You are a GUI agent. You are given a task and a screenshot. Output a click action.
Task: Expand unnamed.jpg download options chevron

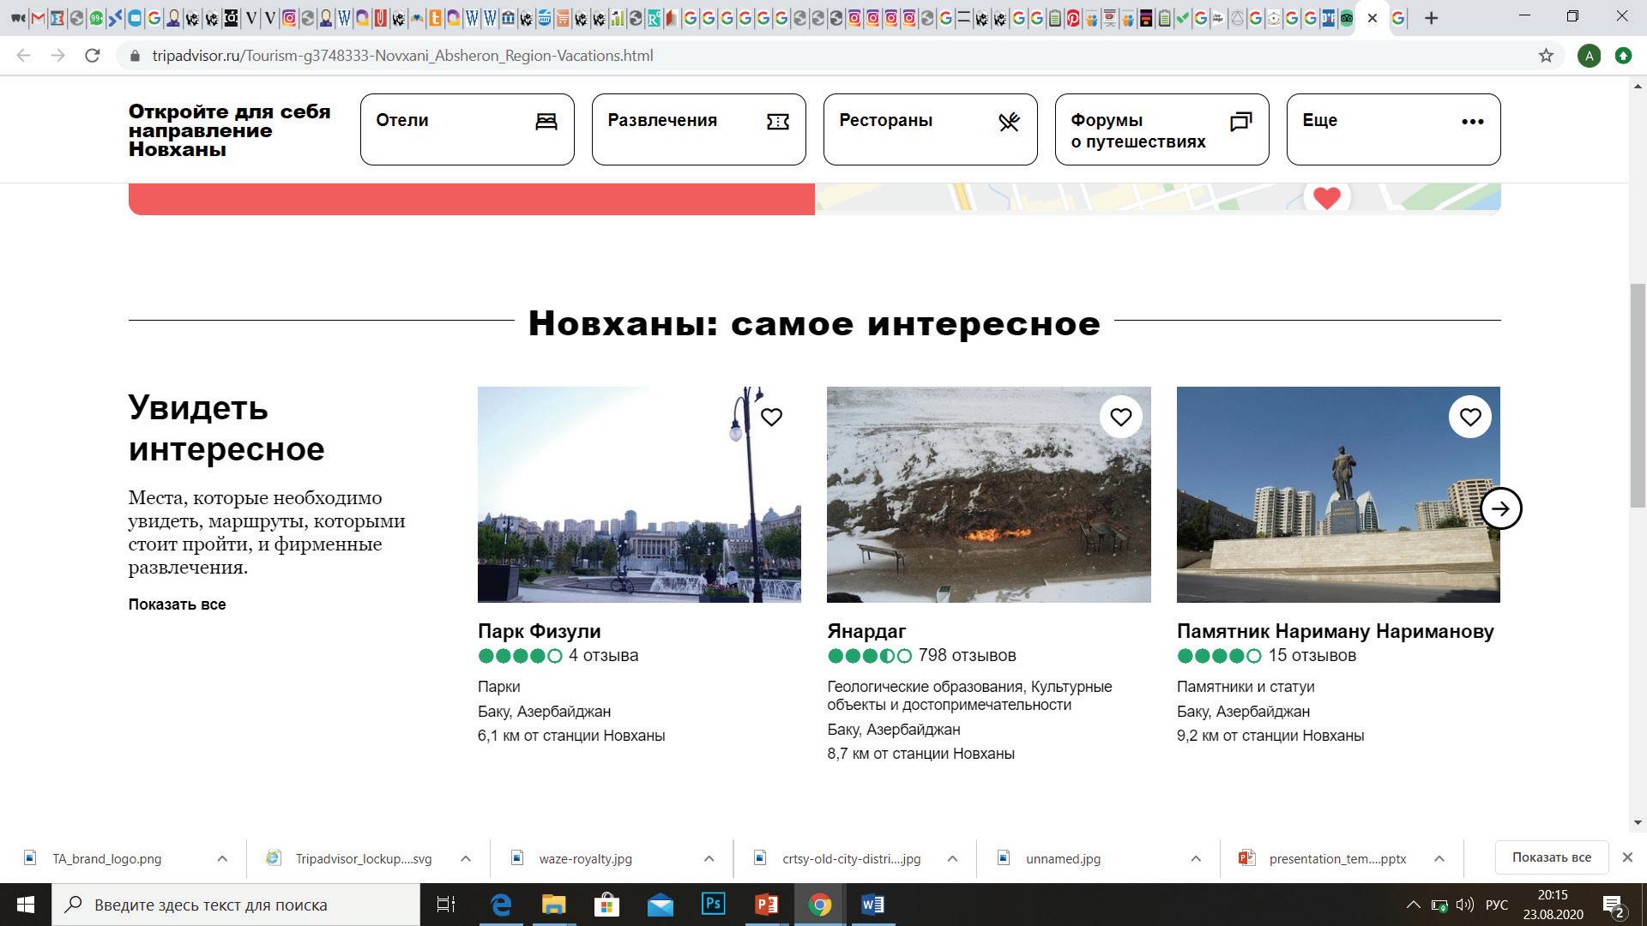point(1195,858)
